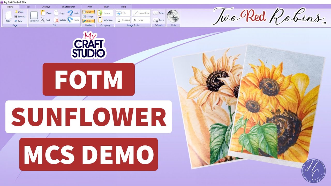The image size is (331, 186).
Task: Select the Lasso Knife tool
Action: point(141,13)
